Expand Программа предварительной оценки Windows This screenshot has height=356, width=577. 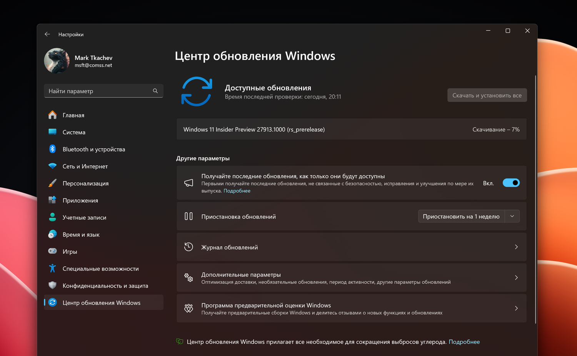coord(516,308)
